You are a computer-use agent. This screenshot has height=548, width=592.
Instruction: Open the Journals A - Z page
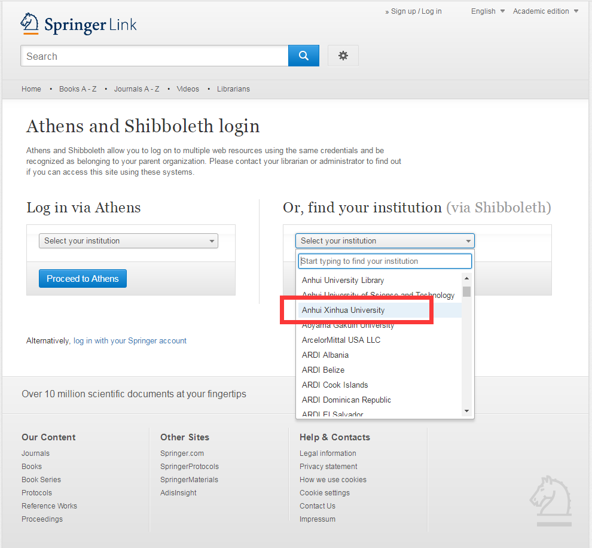coord(136,89)
